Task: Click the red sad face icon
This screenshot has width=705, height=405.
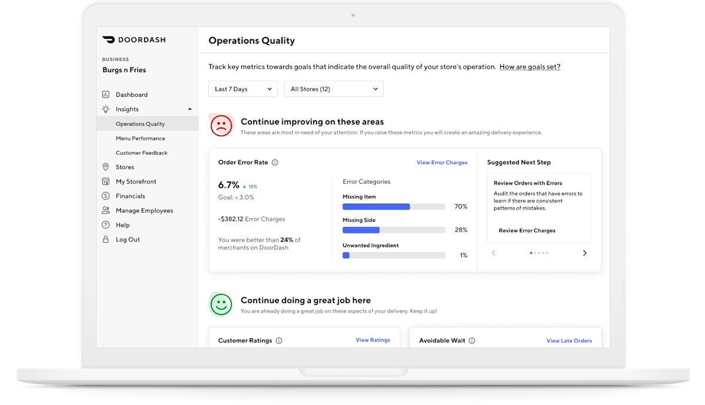Action: [x=221, y=125]
